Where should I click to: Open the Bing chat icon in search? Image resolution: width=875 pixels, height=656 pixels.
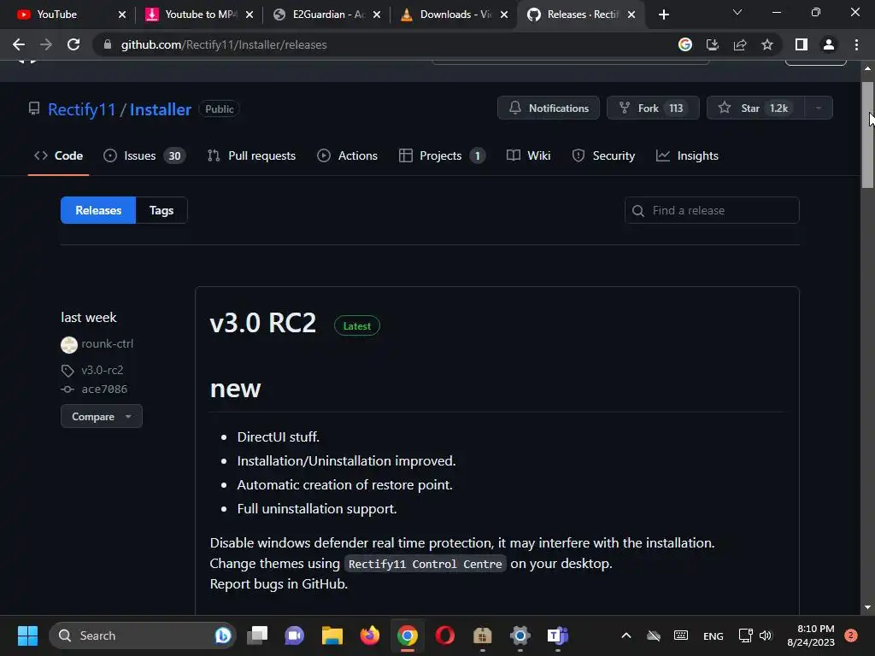223,635
